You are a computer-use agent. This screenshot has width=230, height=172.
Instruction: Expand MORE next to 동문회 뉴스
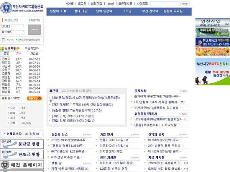click(87, 135)
